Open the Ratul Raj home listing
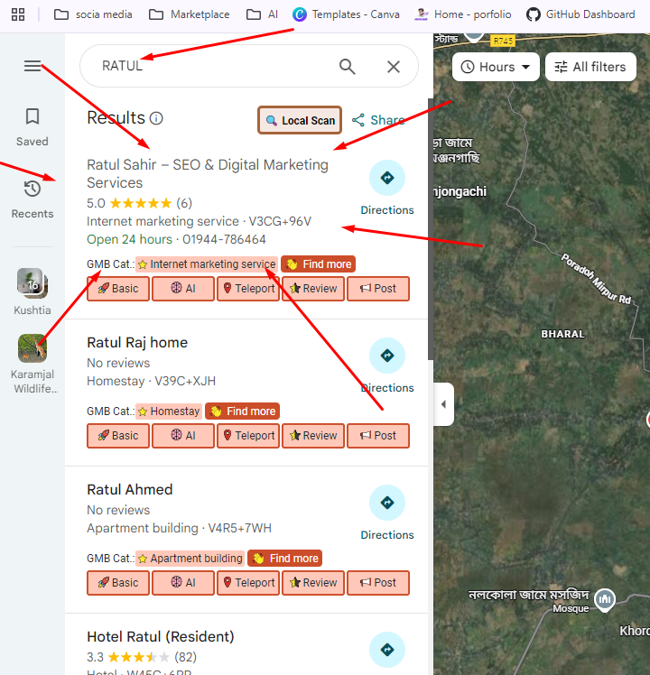 [x=137, y=343]
